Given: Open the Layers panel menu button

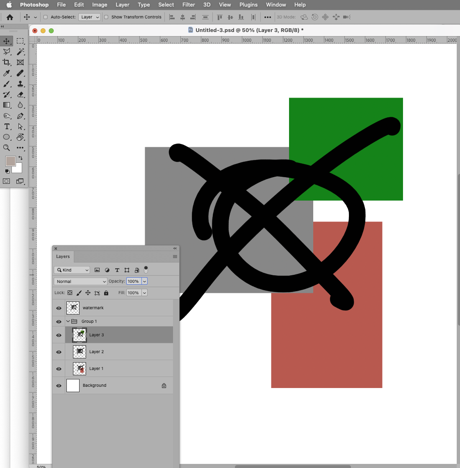Looking at the screenshot, I should click(x=175, y=256).
